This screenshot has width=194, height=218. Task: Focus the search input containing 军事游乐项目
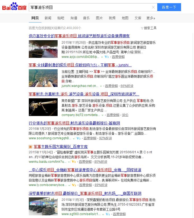[x=90, y=7]
